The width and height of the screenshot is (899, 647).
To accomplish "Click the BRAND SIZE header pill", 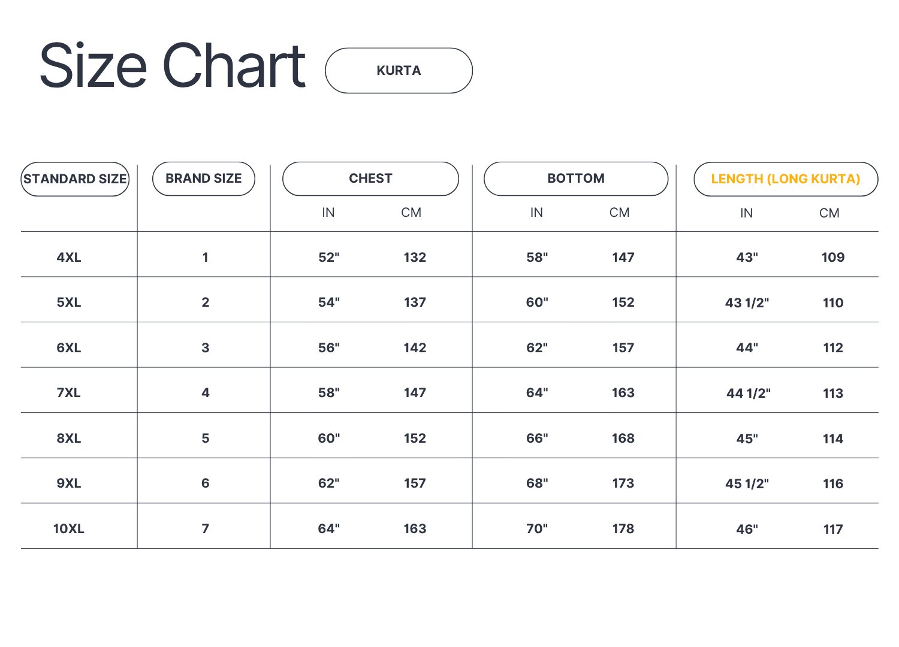I will pos(204,179).
